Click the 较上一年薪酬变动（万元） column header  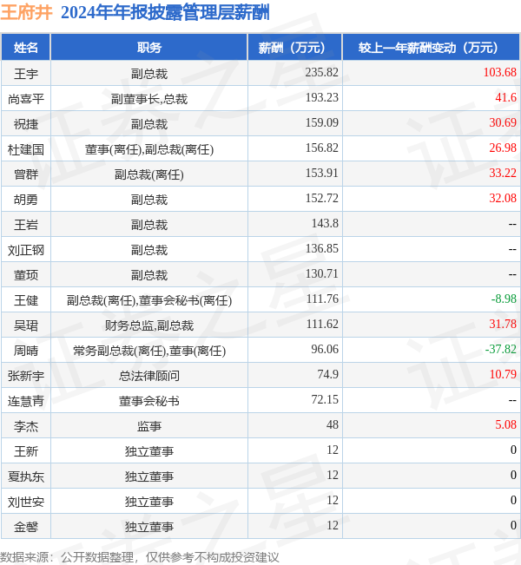tap(431, 48)
